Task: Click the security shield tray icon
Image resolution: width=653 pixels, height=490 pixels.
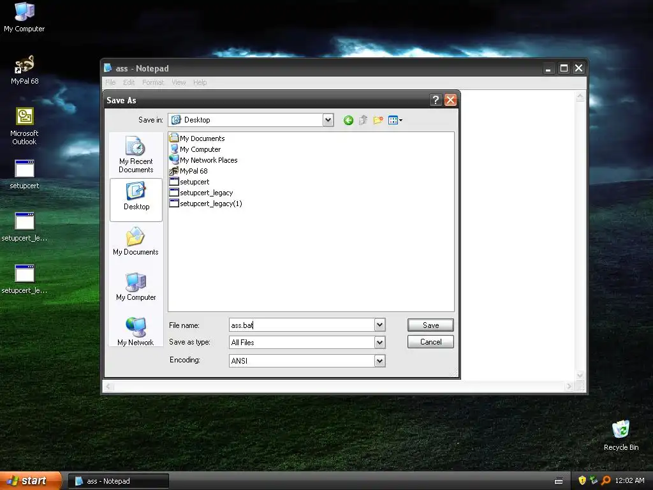Action: 582,480
